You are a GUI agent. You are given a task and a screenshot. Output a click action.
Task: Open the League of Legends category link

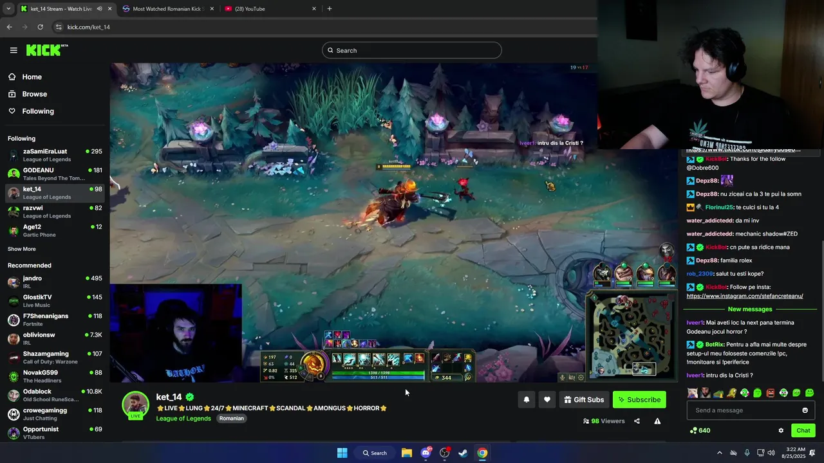click(x=183, y=418)
